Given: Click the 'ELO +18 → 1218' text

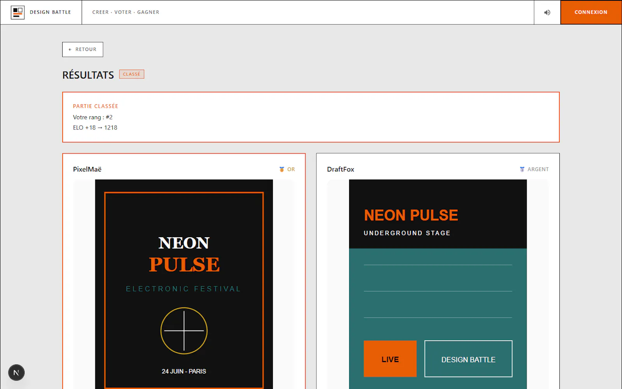Looking at the screenshot, I should (x=95, y=128).
